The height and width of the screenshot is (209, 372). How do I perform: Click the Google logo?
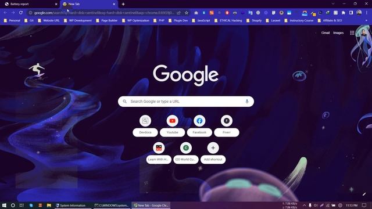coord(186,75)
